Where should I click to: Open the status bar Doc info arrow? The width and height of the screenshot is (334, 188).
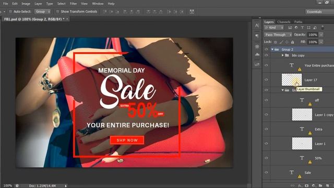pos(66,186)
